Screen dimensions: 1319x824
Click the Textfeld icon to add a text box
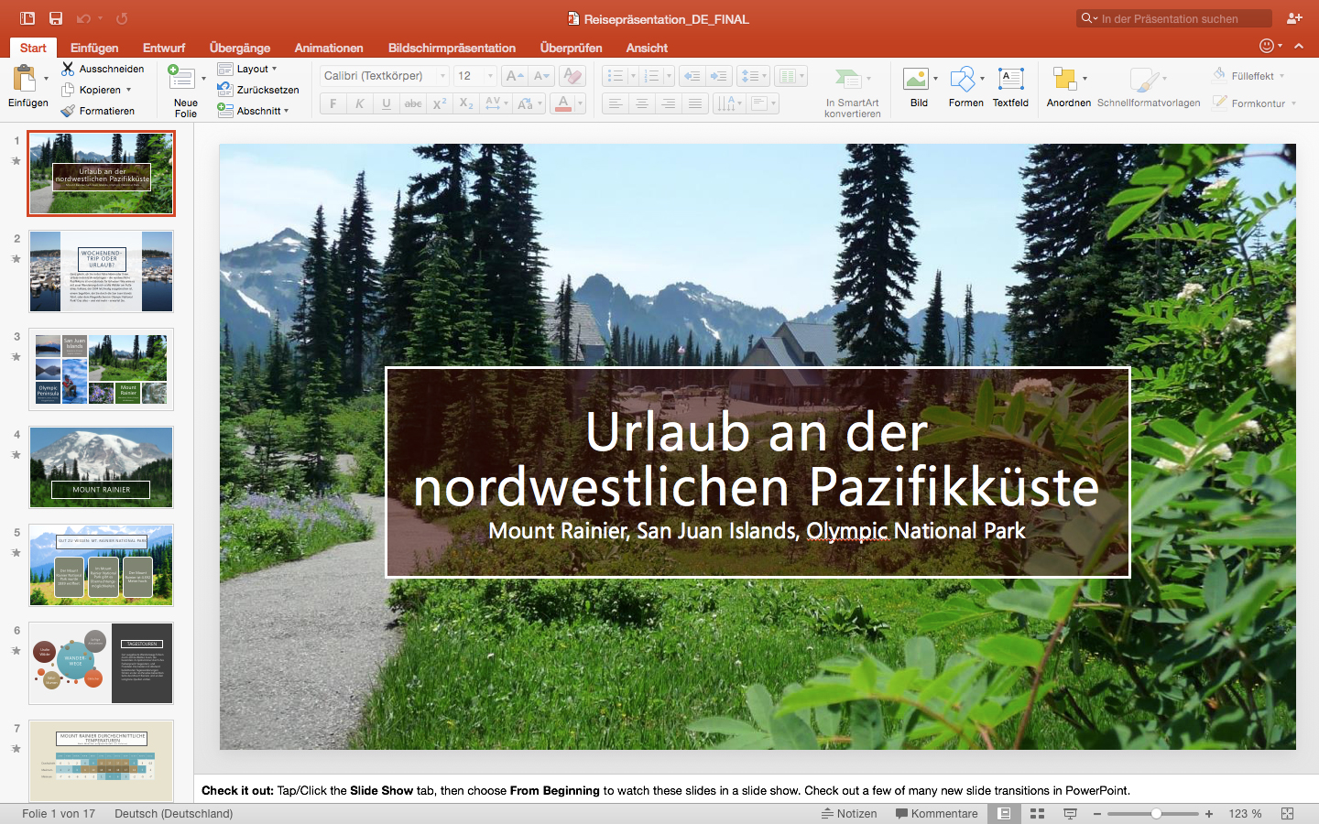coord(1010,81)
